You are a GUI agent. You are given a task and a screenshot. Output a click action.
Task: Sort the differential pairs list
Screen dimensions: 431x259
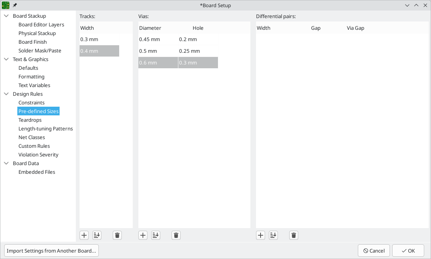(x=273, y=235)
